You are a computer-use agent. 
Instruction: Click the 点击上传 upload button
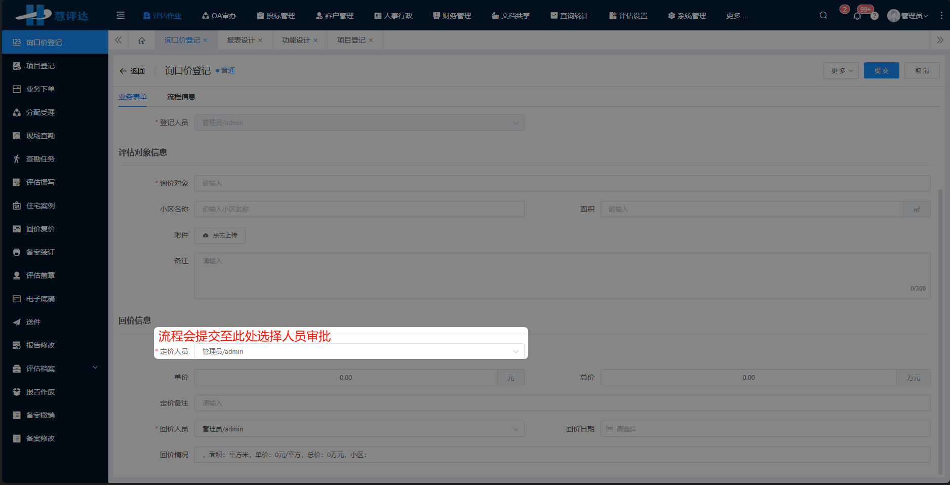coord(220,235)
